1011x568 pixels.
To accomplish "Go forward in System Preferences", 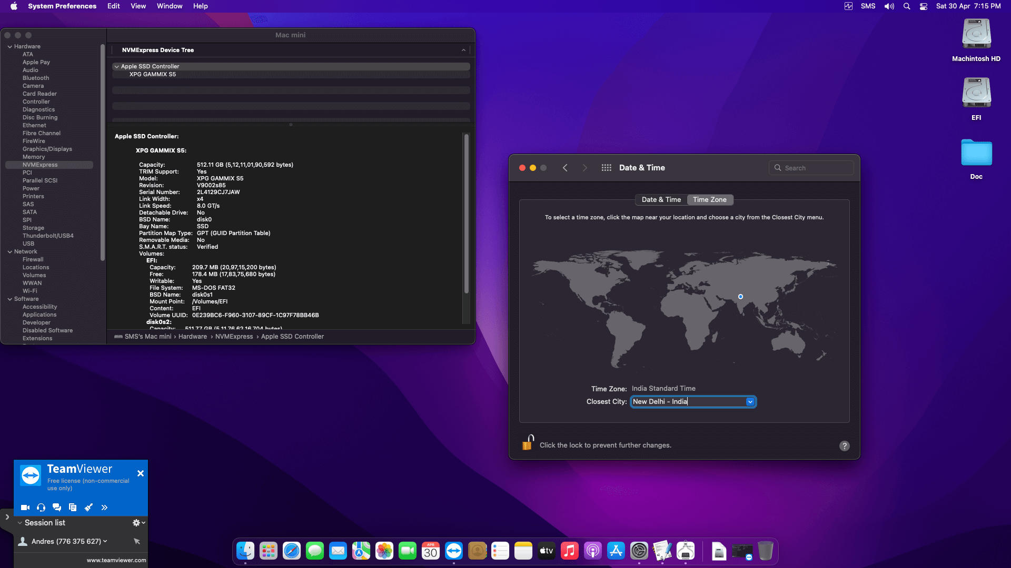I will coord(584,168).
